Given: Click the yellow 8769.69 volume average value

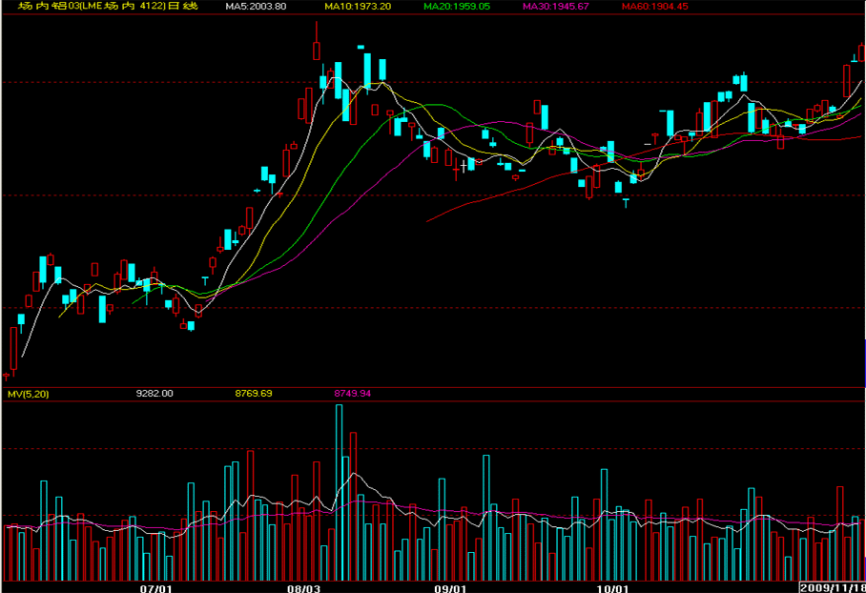Looking at the screenshot, I should (253, 393).
